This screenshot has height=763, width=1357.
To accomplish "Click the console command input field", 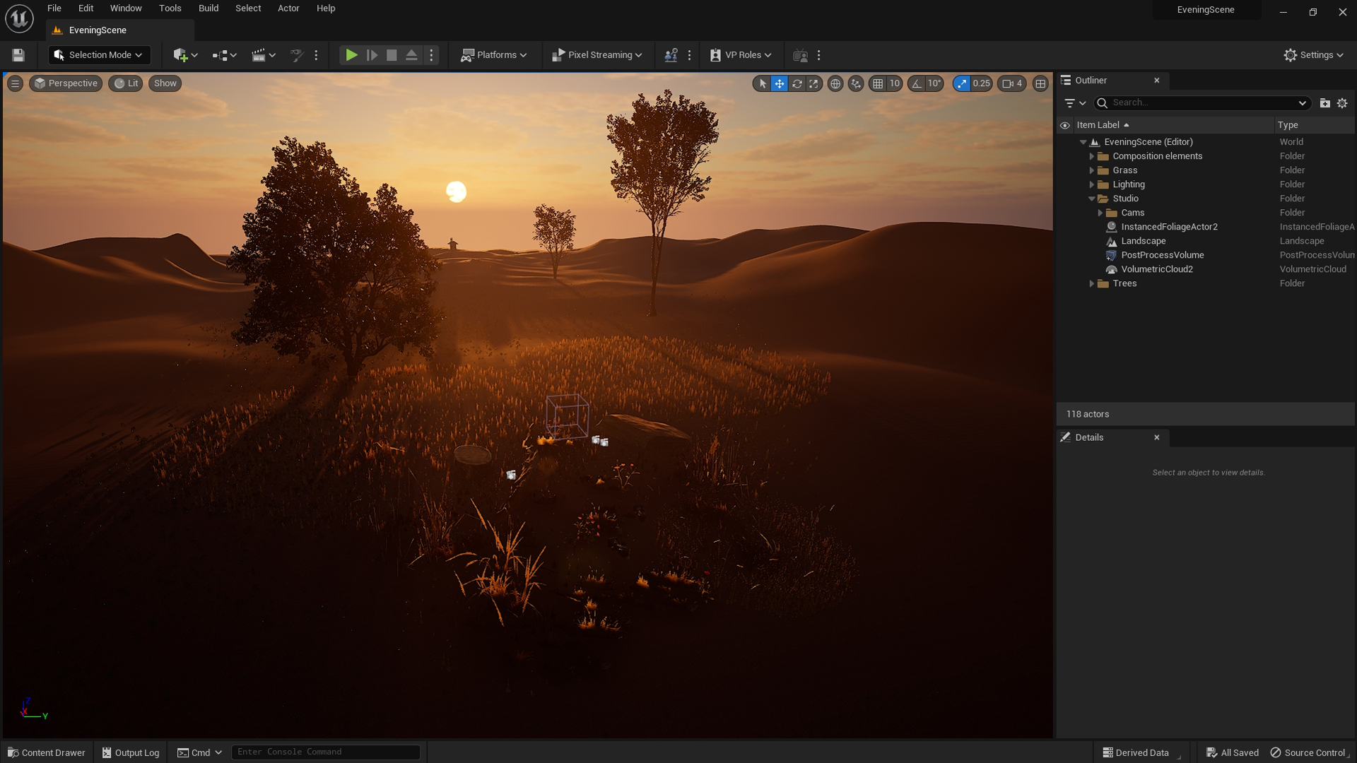I will click(x=326, y=752).
